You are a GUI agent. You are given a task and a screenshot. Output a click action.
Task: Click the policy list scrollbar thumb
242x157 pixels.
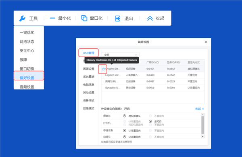202,125
